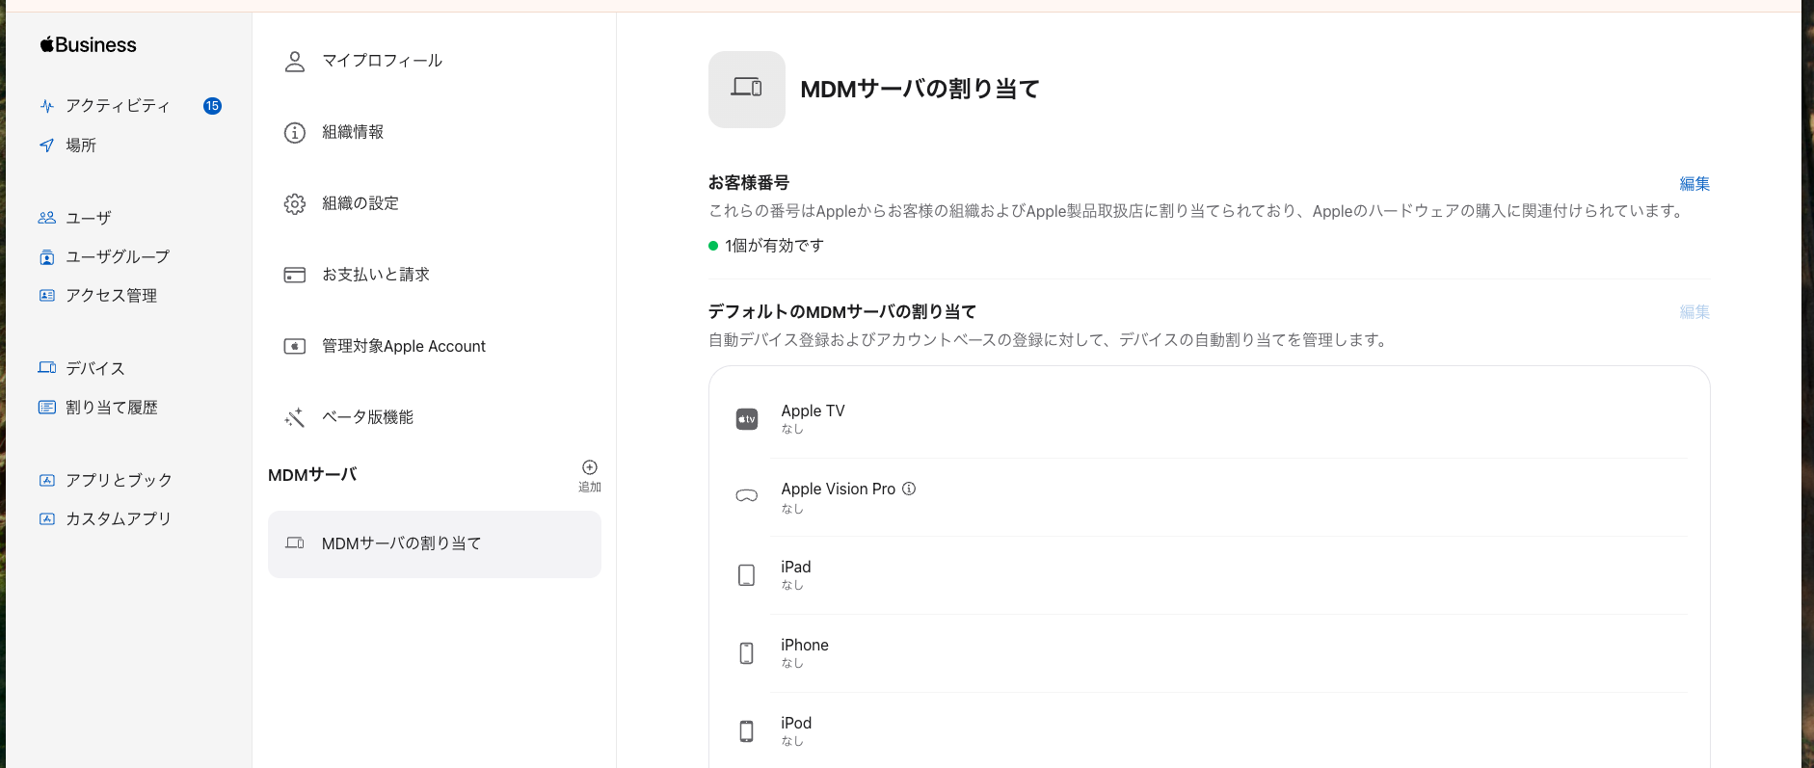1814x768 pixels.
Task: Select the MDM server assignment item
Action: point(435,544)
